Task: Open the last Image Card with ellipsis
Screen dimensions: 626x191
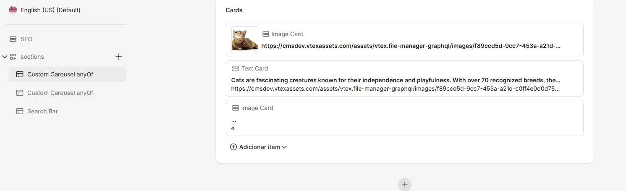Action: click(x=405, y=118)
